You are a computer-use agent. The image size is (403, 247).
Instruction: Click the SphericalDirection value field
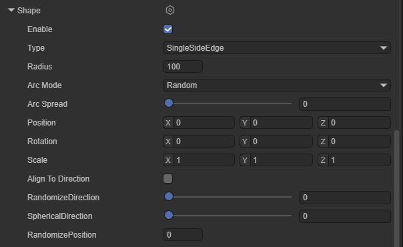click(x=345, y=216)
